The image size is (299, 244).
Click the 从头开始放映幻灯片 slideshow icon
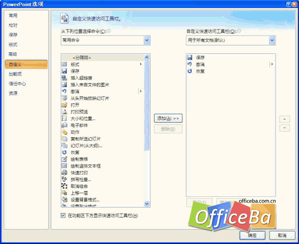point(64,98)
